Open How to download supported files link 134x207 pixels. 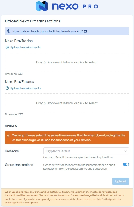tap(47, 31)
